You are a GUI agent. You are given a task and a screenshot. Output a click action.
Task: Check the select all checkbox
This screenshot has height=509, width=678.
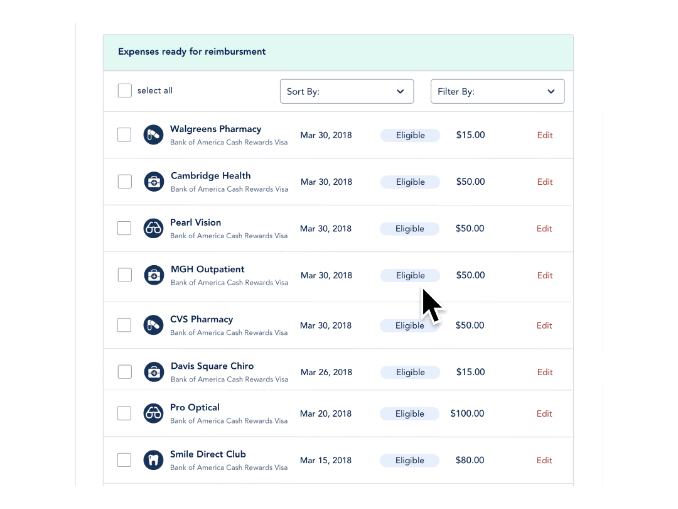125,90
